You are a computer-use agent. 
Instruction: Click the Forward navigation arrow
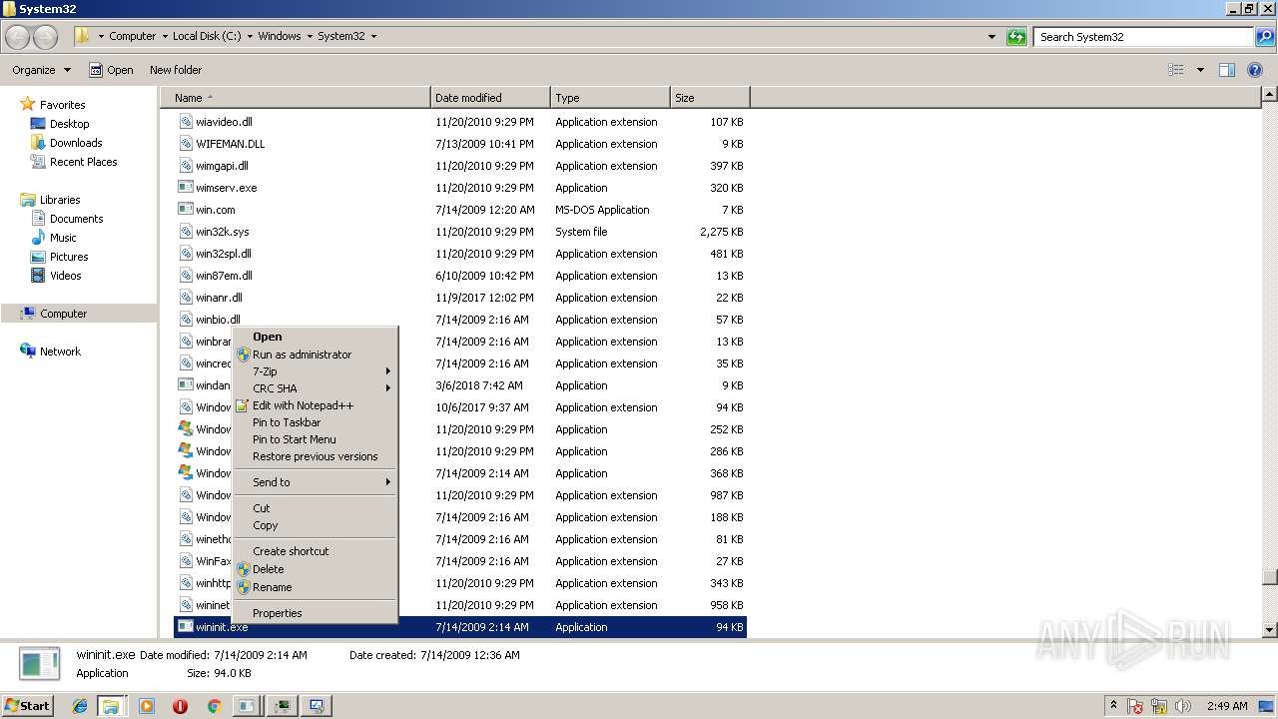(x=46, y=37)
